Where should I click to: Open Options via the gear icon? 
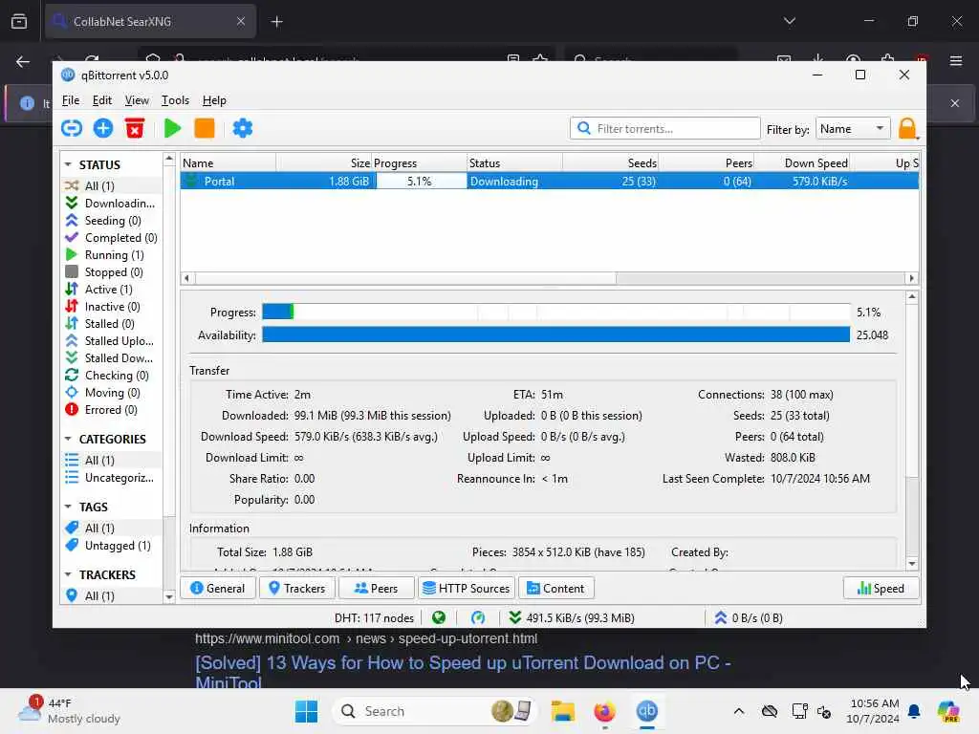click(242, 129)
